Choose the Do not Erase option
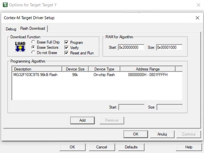 [33, 53]
